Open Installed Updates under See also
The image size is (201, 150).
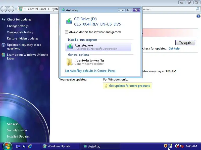18,136
